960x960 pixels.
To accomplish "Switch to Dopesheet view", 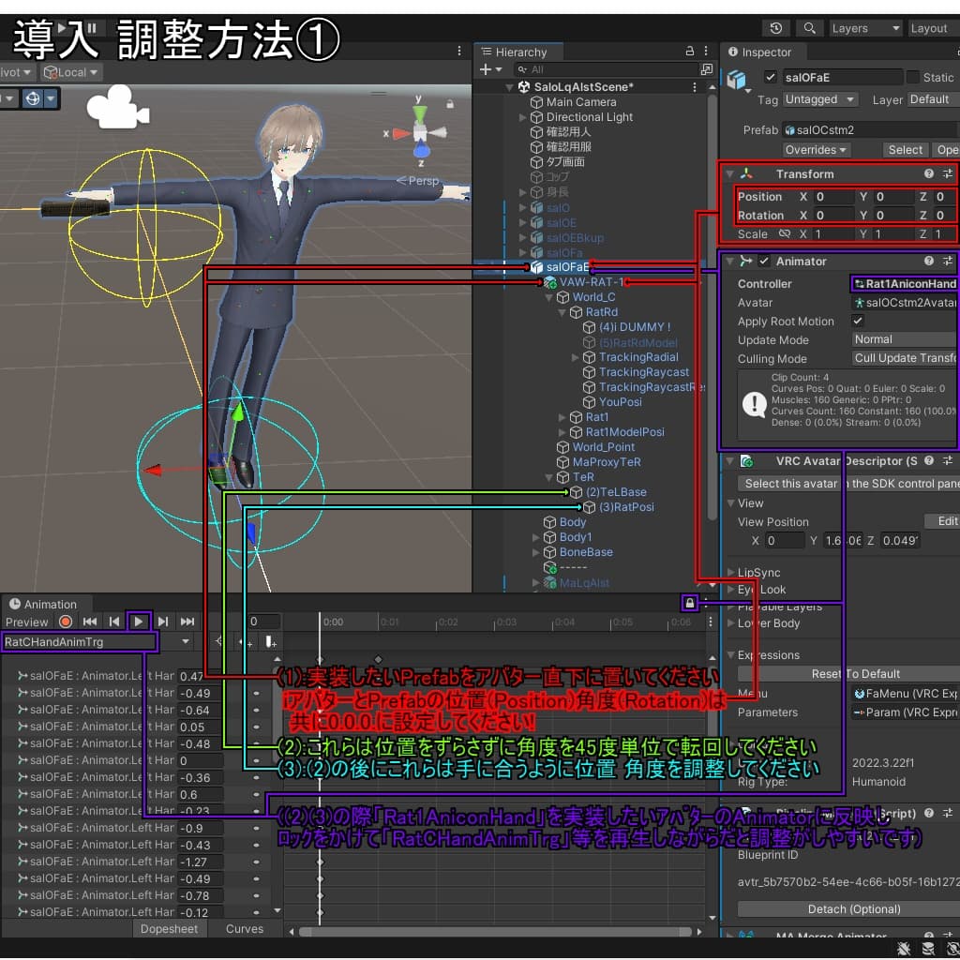I will tap(169, 928).
